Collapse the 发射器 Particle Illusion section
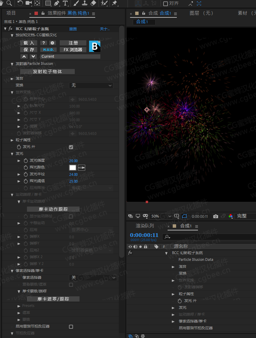The height and width of the screenshot is (338, 256). tap(12, 64)
